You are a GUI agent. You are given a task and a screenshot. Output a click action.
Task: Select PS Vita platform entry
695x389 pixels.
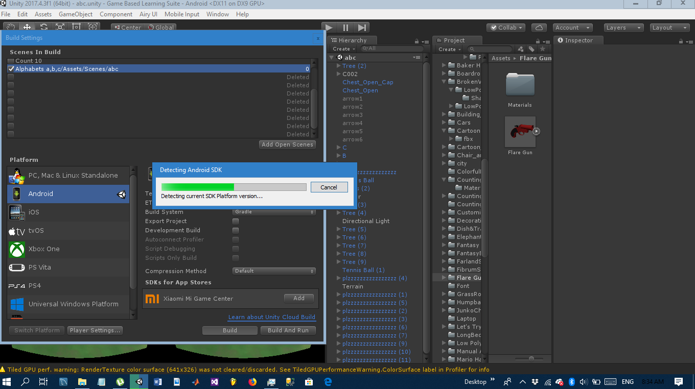coord(68,268)
